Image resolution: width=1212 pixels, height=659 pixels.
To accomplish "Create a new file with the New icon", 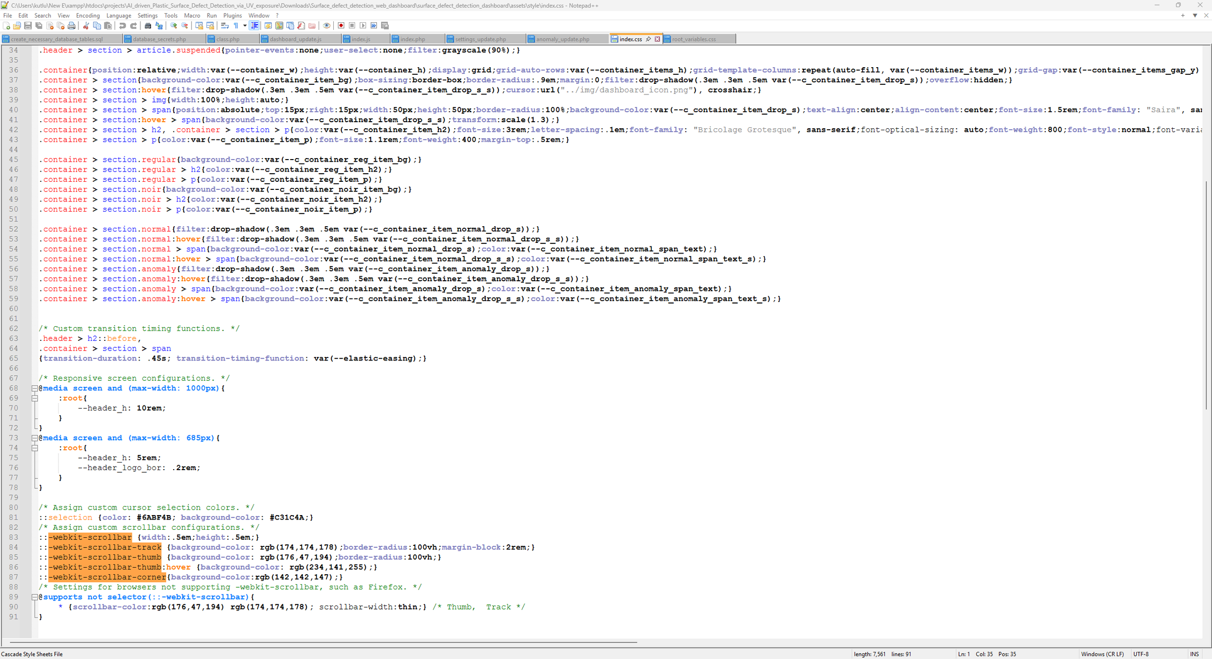I will [x=7, y=26].
